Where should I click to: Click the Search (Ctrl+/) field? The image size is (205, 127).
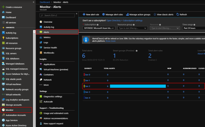coord(57,15)
